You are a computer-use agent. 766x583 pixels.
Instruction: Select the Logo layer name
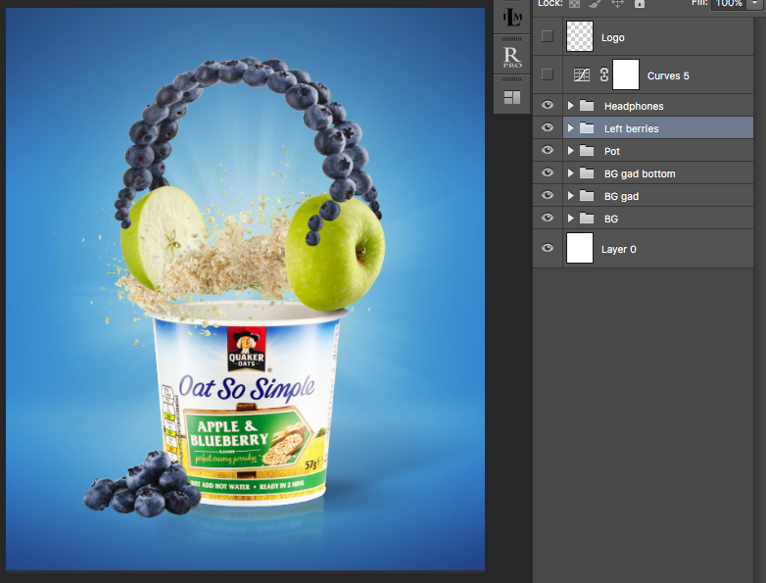coord(612,37)
